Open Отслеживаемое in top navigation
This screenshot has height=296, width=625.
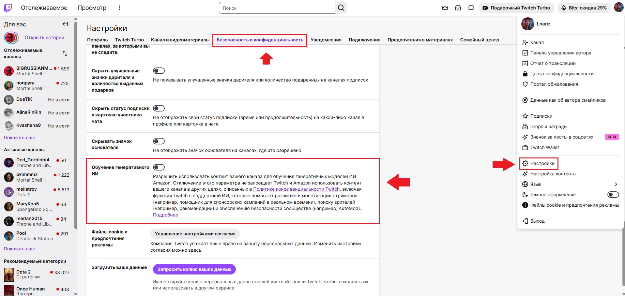pyautogui.click(x=44, y=8)
